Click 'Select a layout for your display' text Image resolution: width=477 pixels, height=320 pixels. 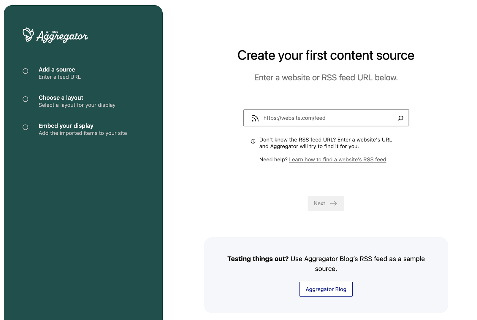[x=77, y=105]
